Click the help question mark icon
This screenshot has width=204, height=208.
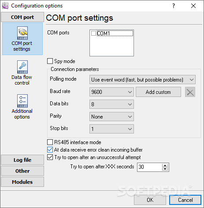[174, 6]
